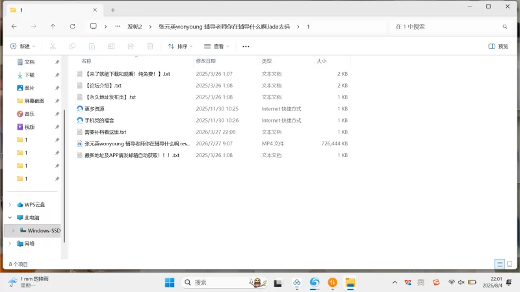Close the tab named 1
This screenshot has width=520, height=292.
pyautogui.click(x=95, y=10)
